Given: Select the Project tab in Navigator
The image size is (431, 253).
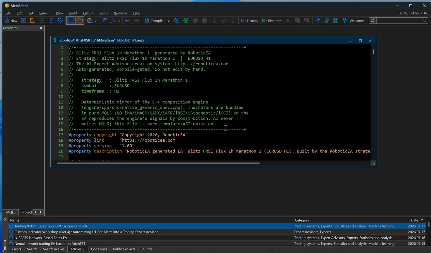Looking at the screenshot, I should [26, 212].
